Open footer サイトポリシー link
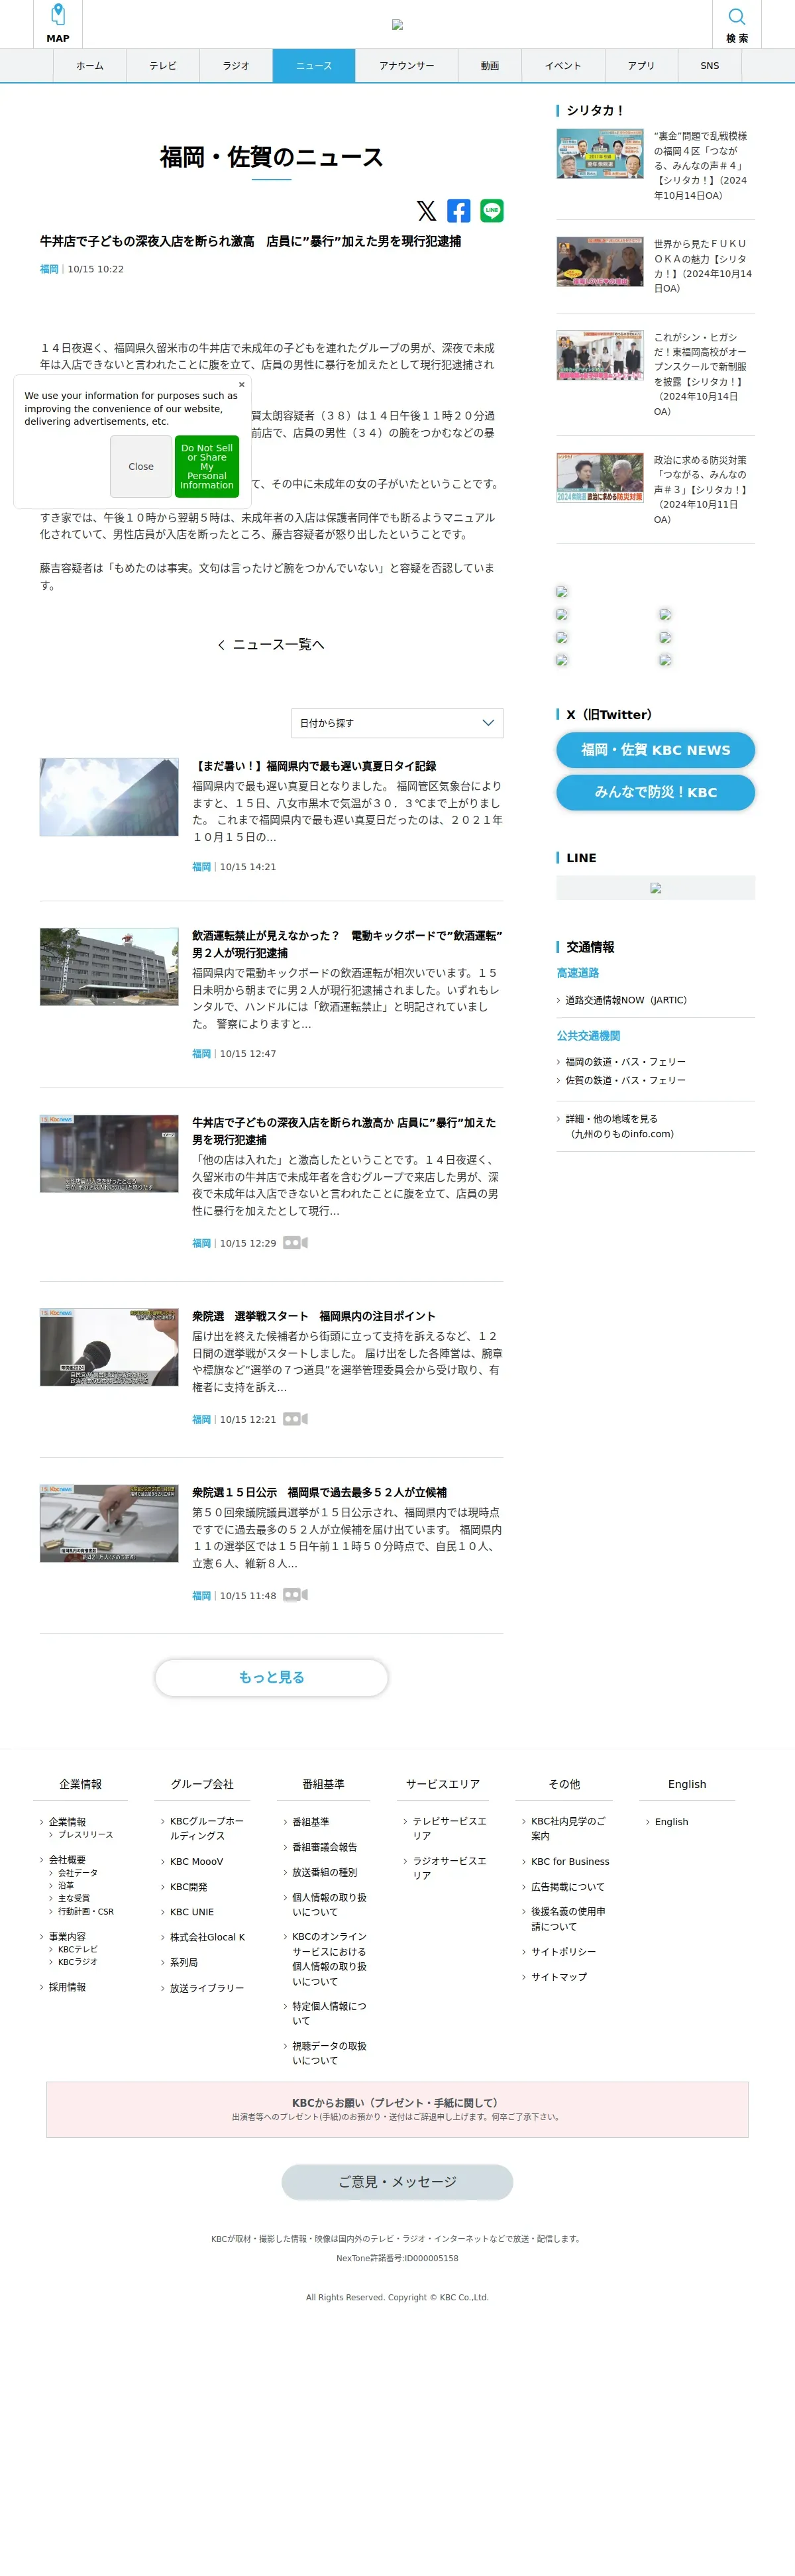Image resolution: width=795 pixels, height=2576 pixels. point(563,1952)
